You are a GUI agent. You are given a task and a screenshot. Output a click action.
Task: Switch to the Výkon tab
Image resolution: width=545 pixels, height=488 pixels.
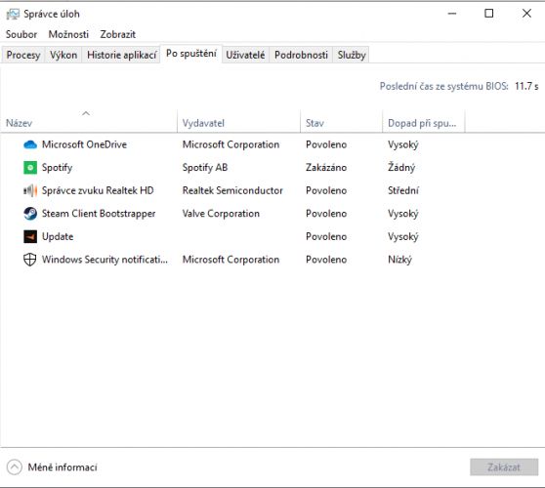coord(63,55)
